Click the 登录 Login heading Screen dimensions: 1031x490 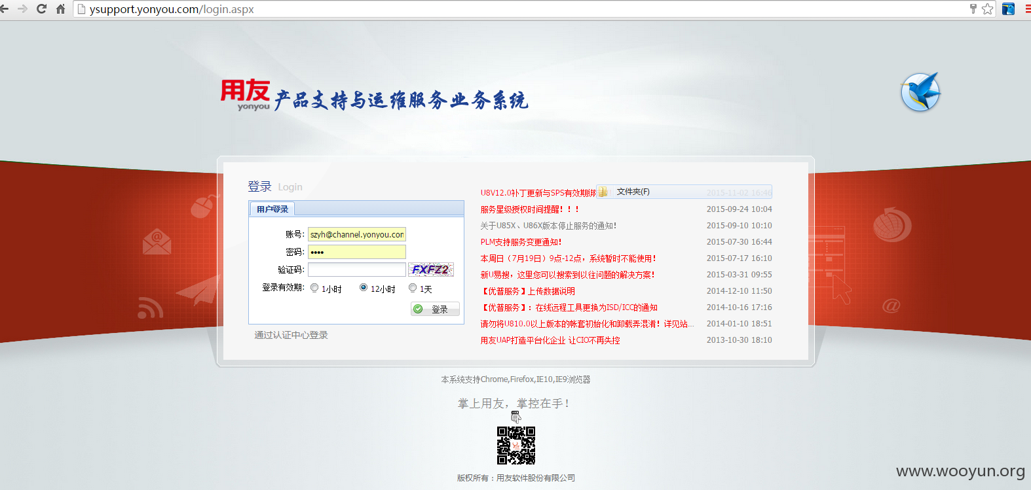click(x=275, y=186)
